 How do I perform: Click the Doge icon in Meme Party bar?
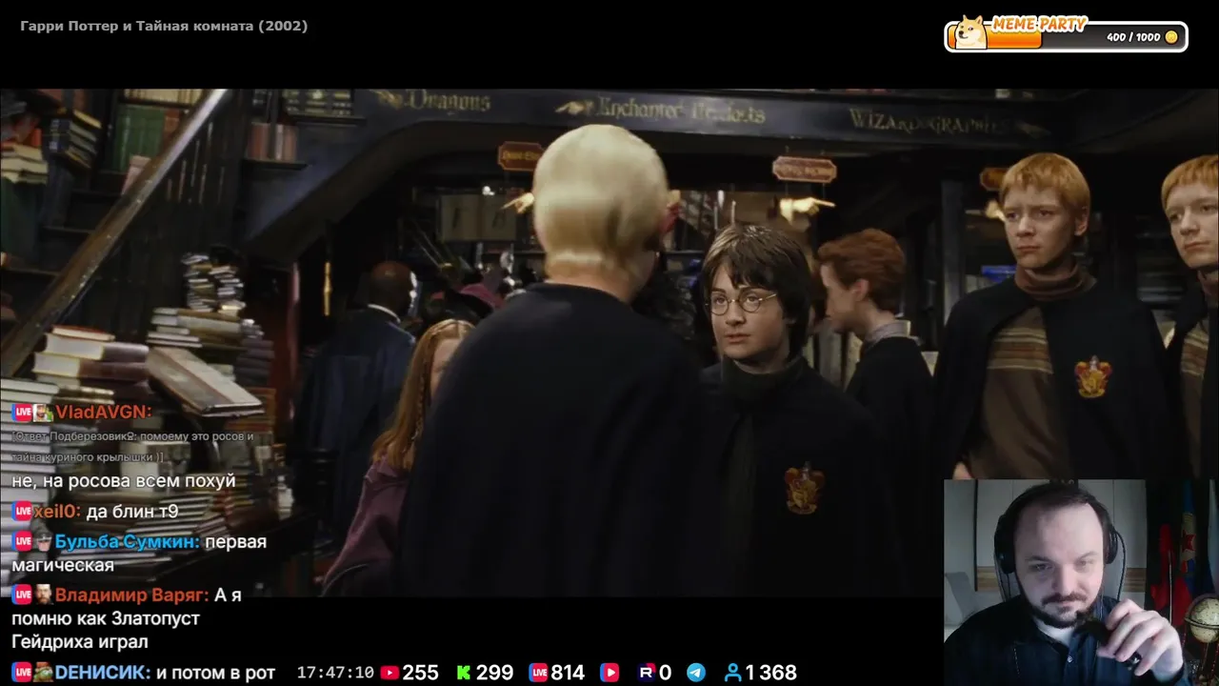pyautogui.click(x=970, y=32)
